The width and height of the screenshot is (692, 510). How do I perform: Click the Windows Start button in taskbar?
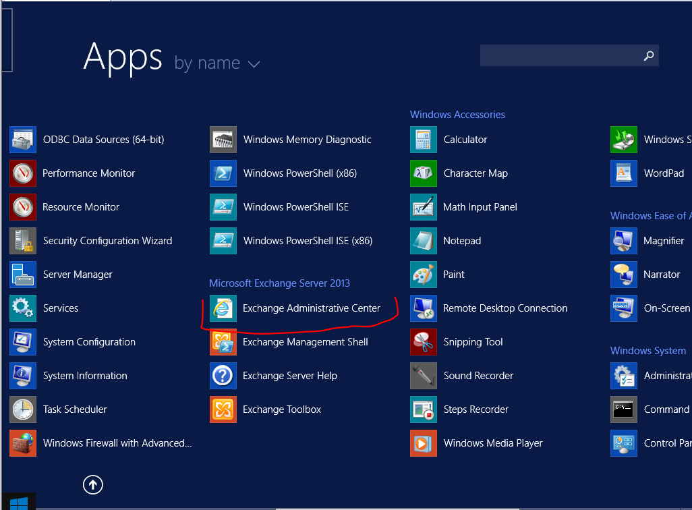tap(18, 502)
